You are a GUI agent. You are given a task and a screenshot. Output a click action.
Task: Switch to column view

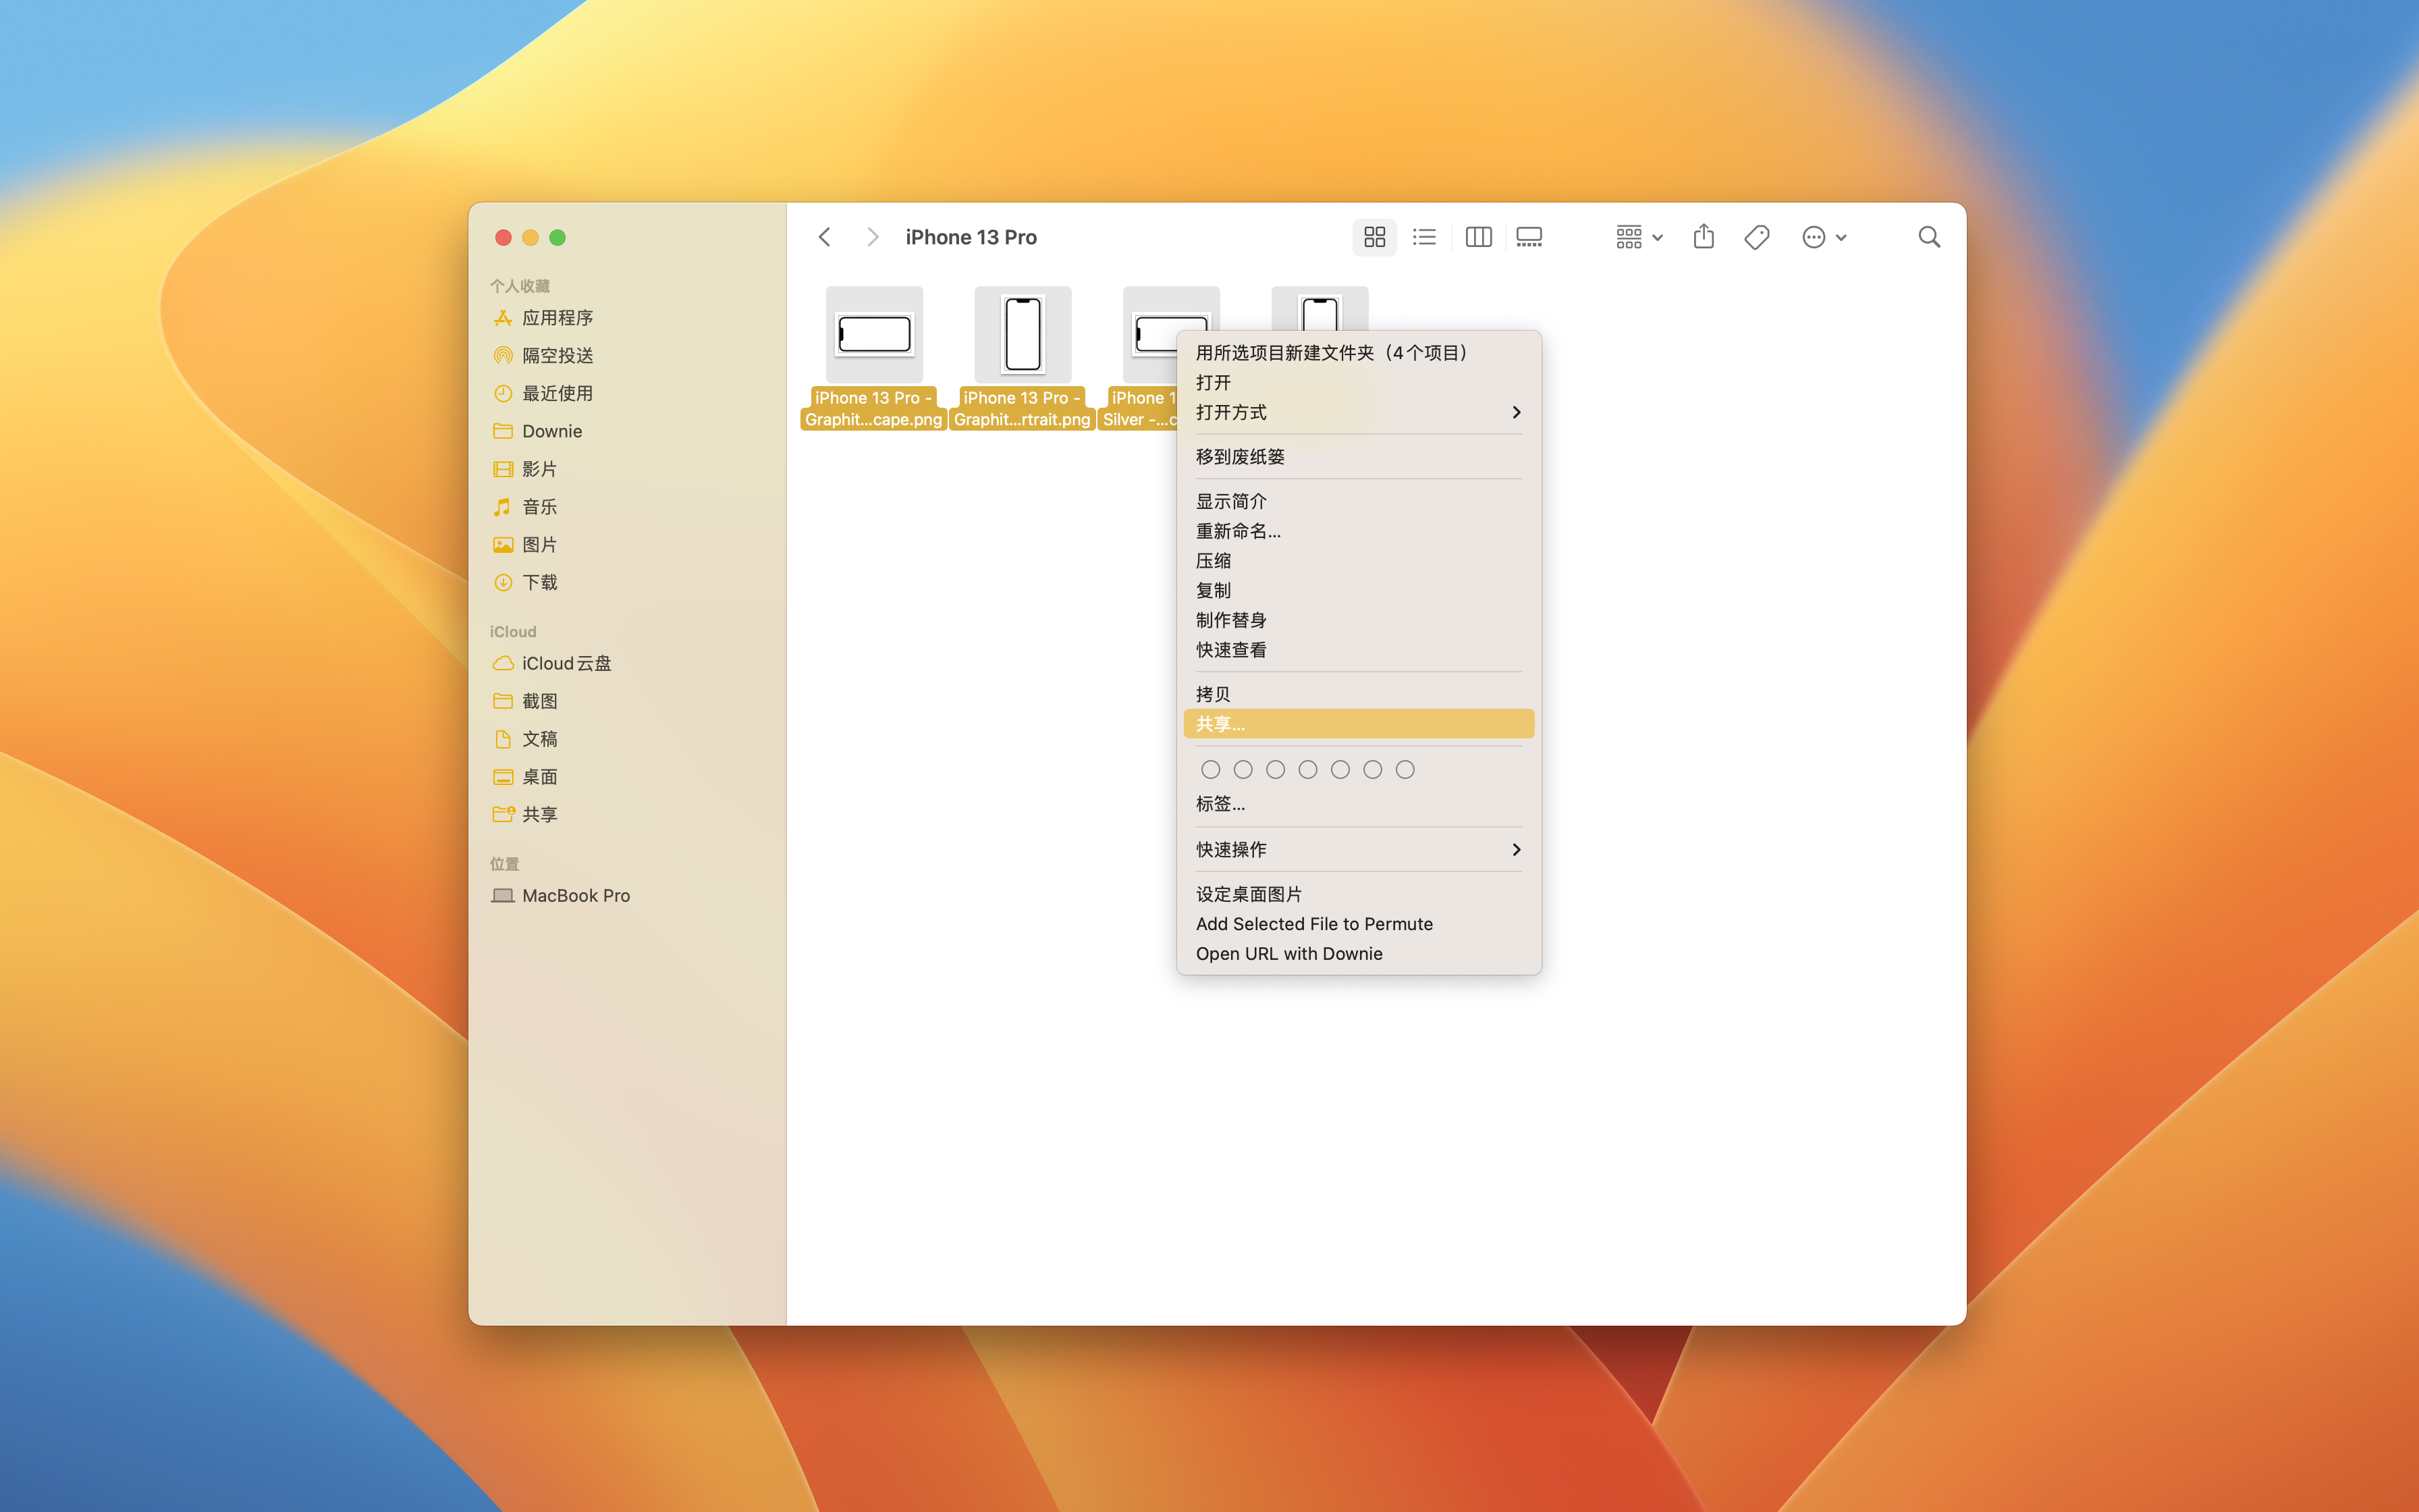[1478, 237]
